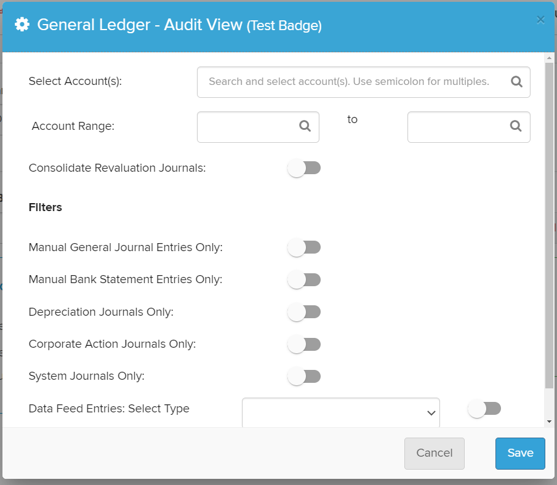Enable Consolidate Revaluation Journals toggle
This screenshot has height=485, width=557.
point(304,168)
